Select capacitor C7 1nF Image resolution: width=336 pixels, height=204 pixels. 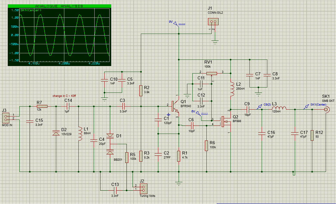[250, 75]
